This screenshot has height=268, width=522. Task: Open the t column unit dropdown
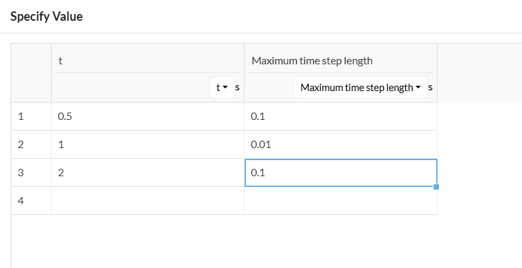click(222, 88)
